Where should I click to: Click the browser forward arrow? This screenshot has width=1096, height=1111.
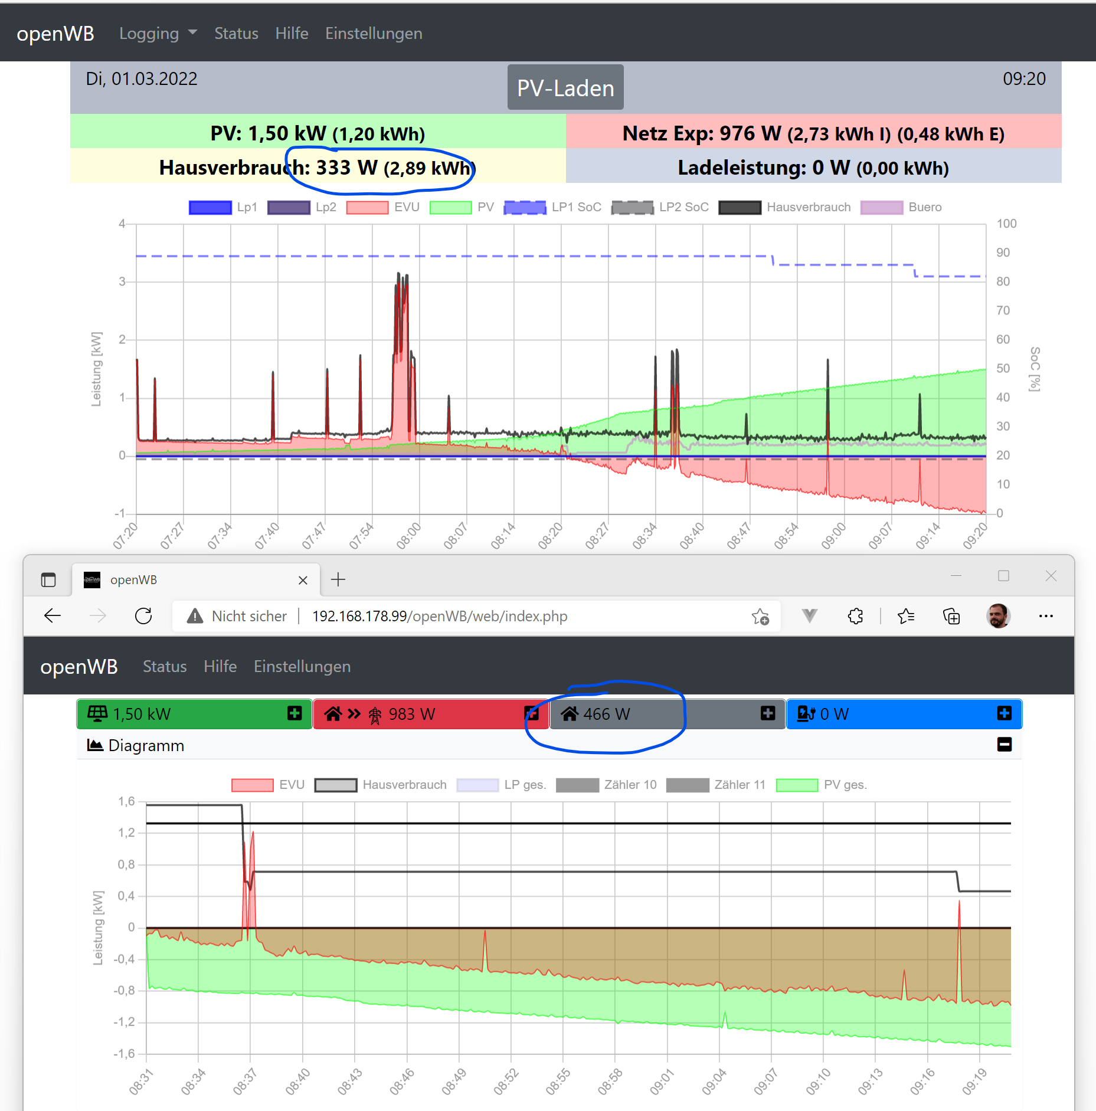pos(98,616)
